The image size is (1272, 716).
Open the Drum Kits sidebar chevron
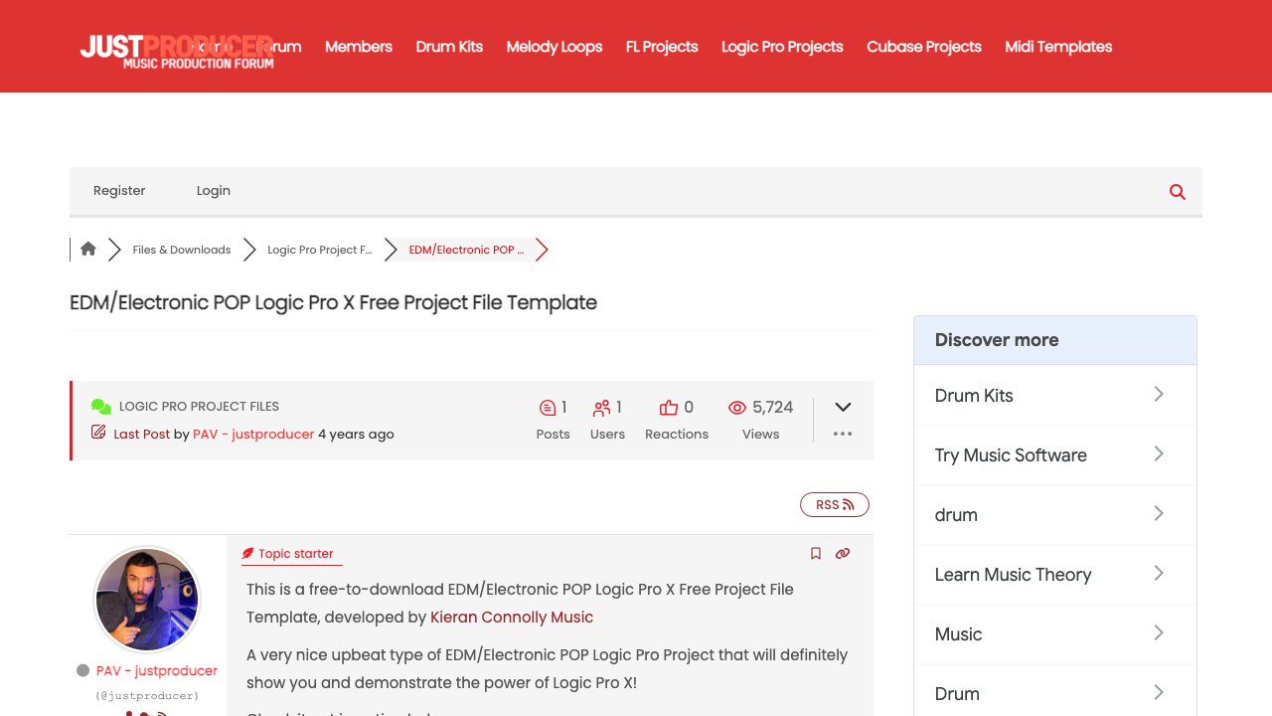pos(1159,395)
